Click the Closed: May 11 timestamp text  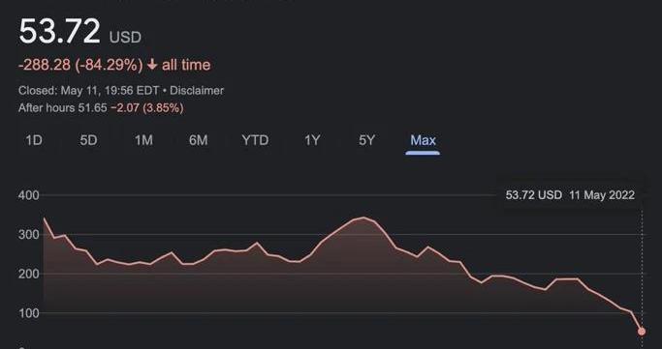(88, 91)
